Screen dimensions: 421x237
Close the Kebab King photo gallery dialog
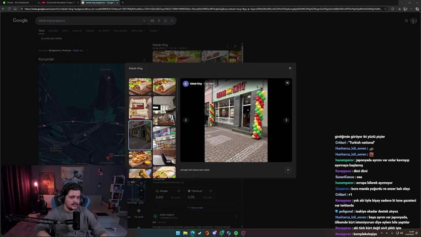point(290,68)
